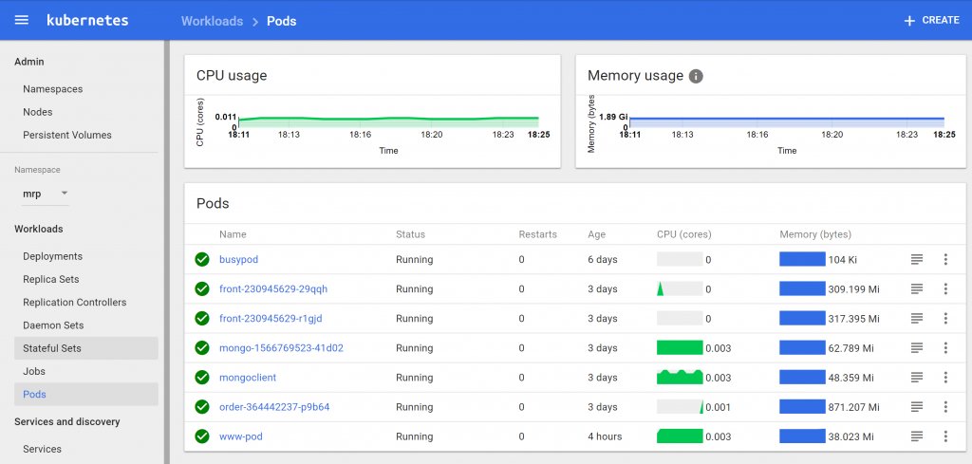Open the mongo-1566769523-41d02 pod link
The height and width of the screenshot is (464, 972).
coord(281,348)
